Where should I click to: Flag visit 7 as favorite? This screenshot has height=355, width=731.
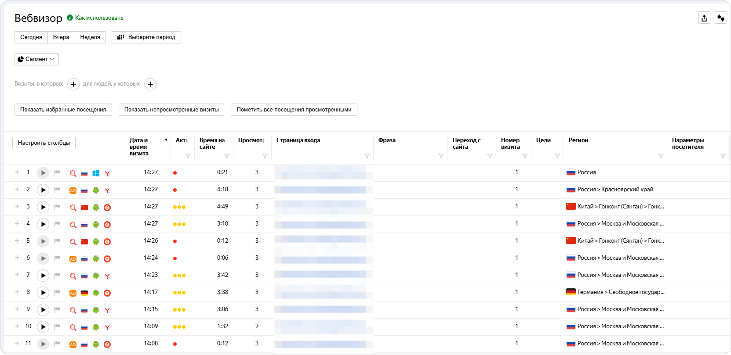click(x=57, y=276)
